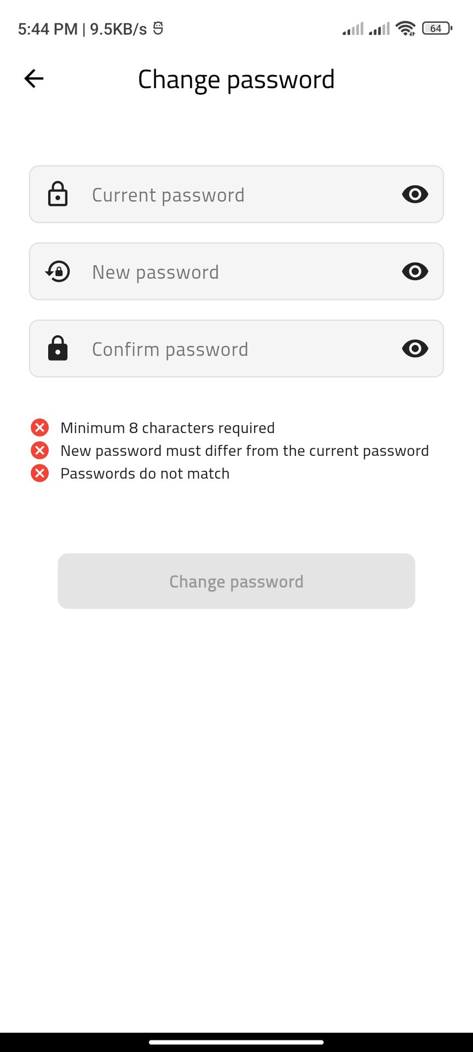Viewport: 473px width, 1052px height.
Task: Focus the Current password field
Action: tap(235, 195)
